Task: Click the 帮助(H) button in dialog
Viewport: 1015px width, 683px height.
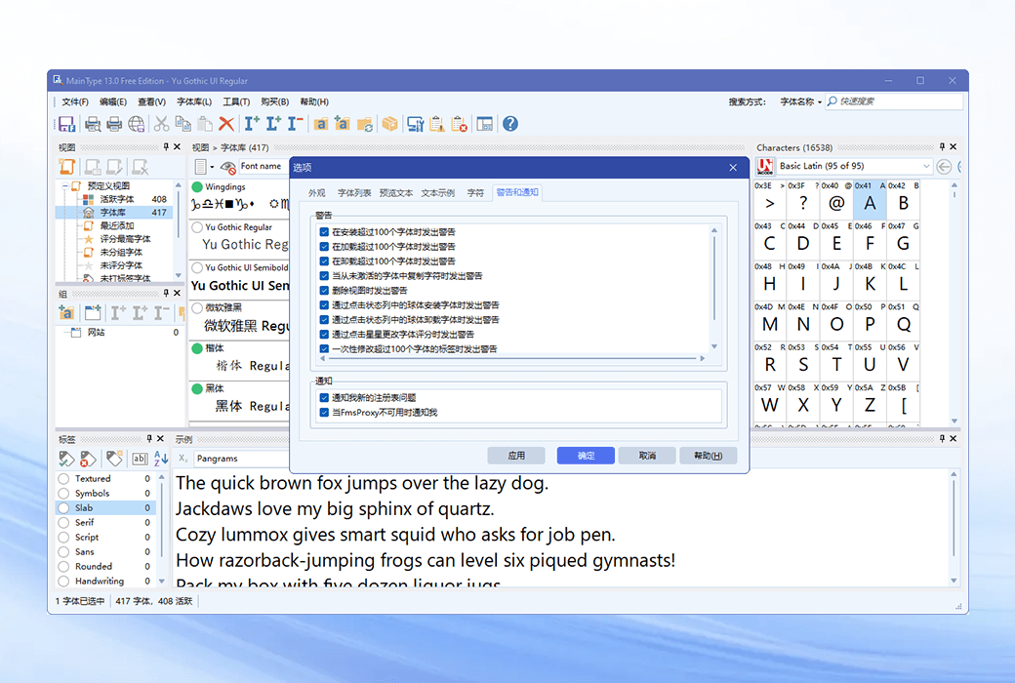Action: coord(709,456)
